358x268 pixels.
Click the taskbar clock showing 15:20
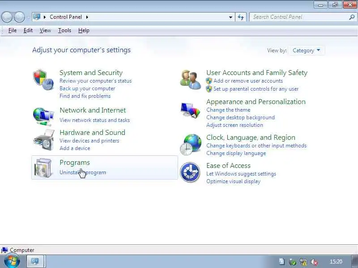tap(336, 262)
